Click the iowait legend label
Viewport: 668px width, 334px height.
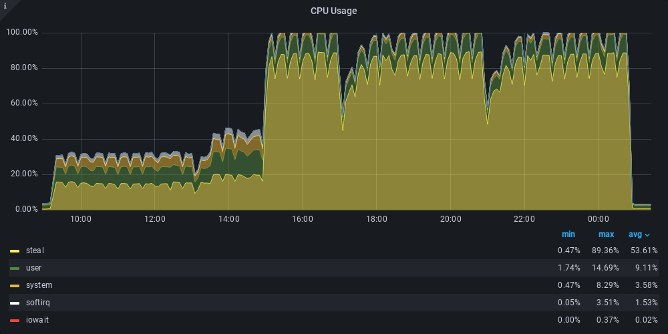pos(37,320)
